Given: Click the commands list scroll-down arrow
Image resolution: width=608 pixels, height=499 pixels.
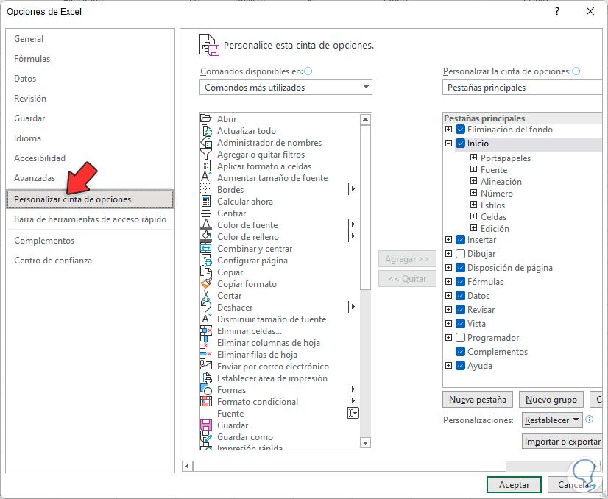Looking at the screenshot, I should (x=365, y=442).
